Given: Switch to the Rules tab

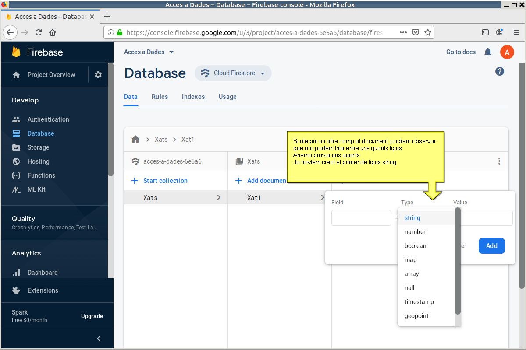Looking at the screenshot, I should [x=160, y=97].
